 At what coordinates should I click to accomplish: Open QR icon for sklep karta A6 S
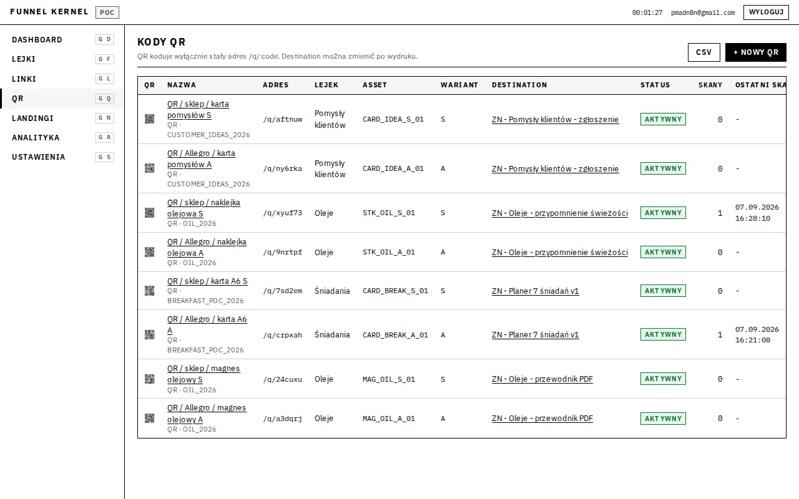149,291
